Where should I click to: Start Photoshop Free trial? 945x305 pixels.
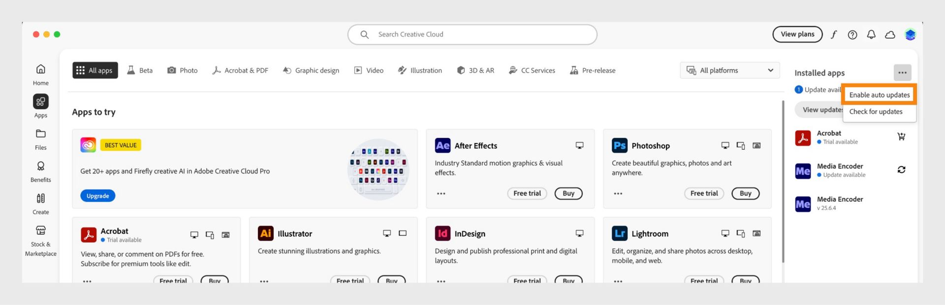pyautogui.click(x=704, y=194)
